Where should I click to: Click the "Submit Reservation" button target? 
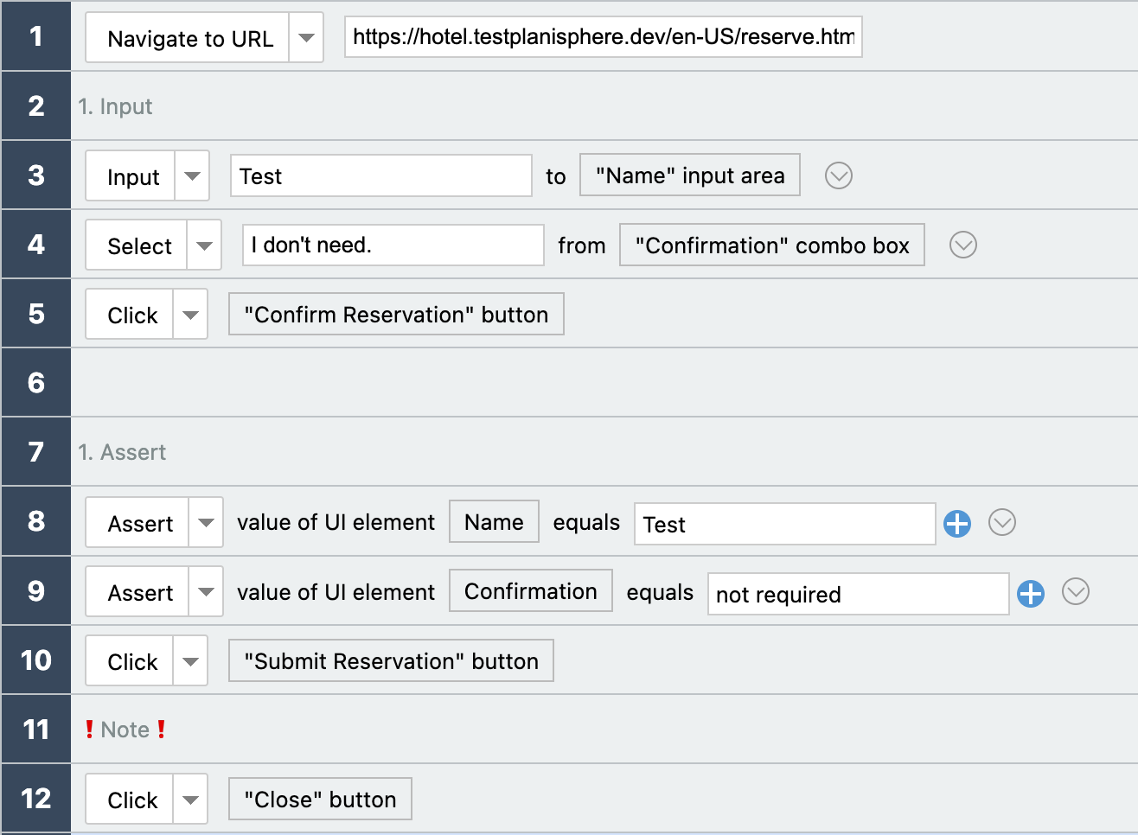(390, 660)
